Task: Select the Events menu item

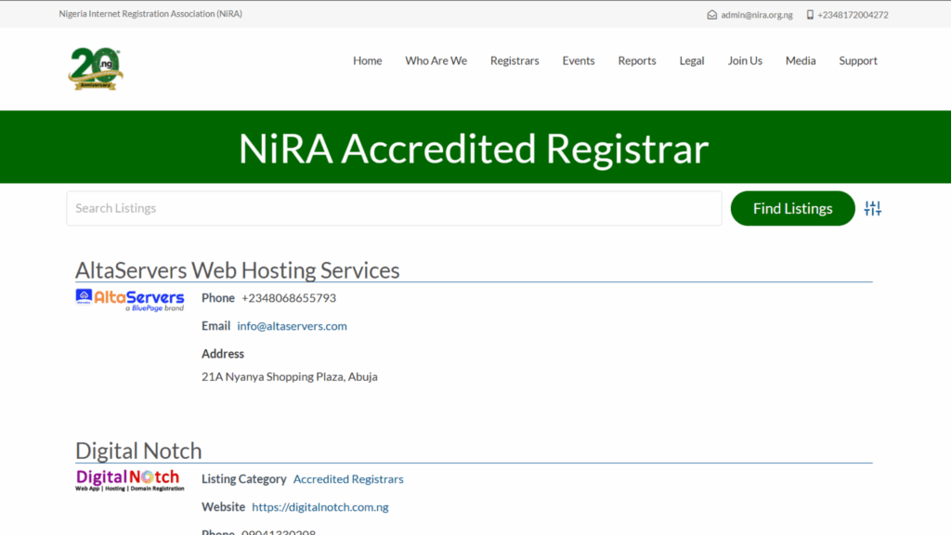Action: (x=579, y=60)
